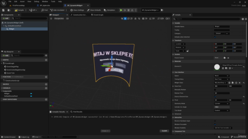Clear the Parent Socket value
Viewport: 248px width, 139px height.
tap(228, 58)
